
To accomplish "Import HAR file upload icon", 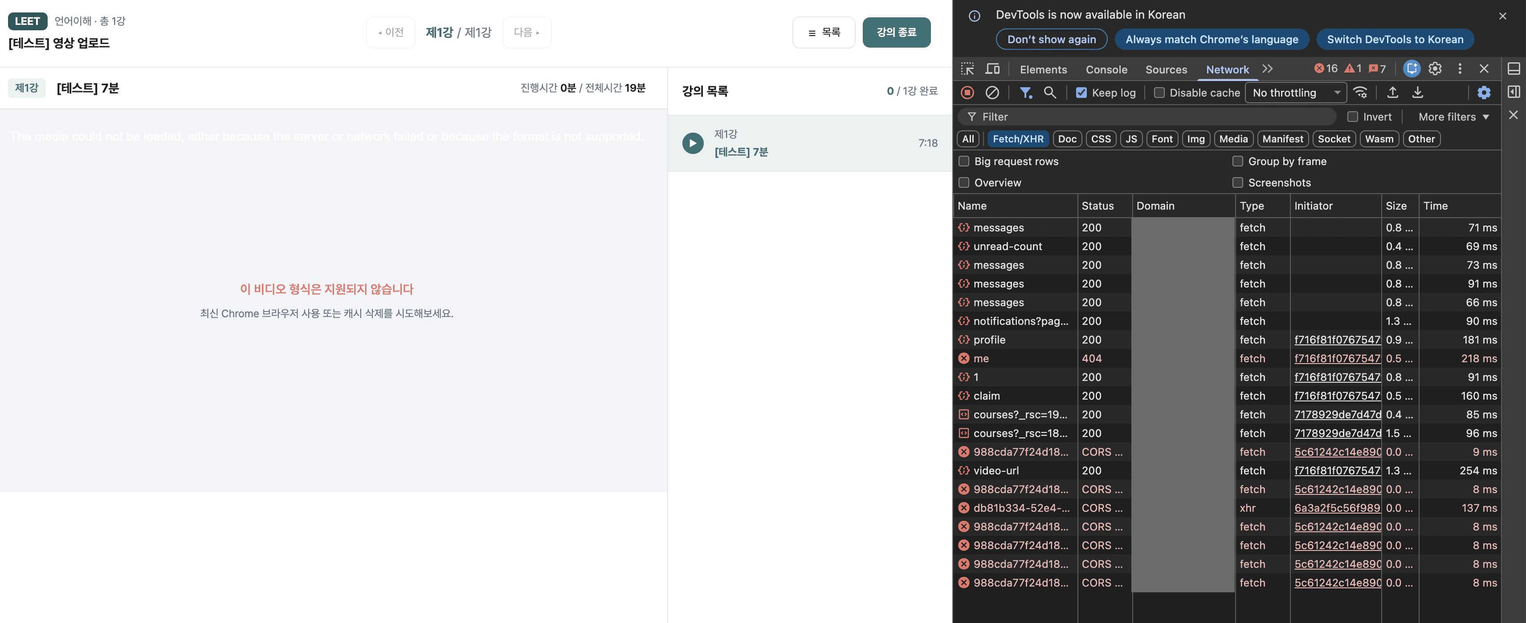I will pos(1393,92).
